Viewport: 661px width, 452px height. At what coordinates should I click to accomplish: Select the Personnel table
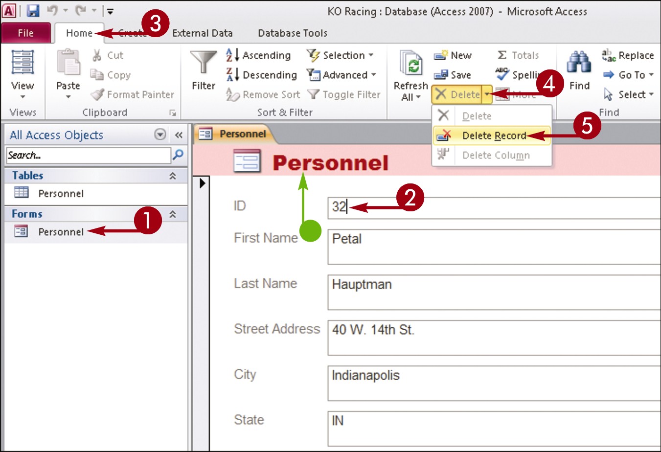click(96, 193)
